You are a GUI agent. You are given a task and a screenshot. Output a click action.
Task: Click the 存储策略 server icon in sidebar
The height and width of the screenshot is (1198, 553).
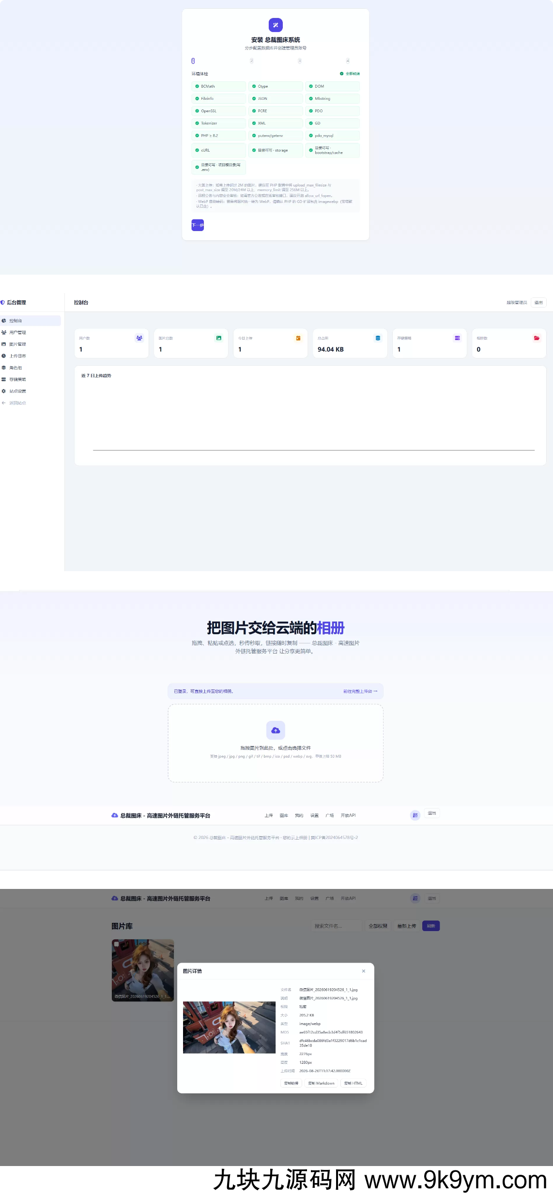point(4,379)
